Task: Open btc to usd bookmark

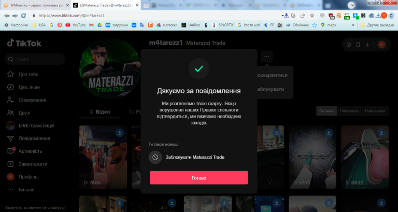Action: coord(249,25)
